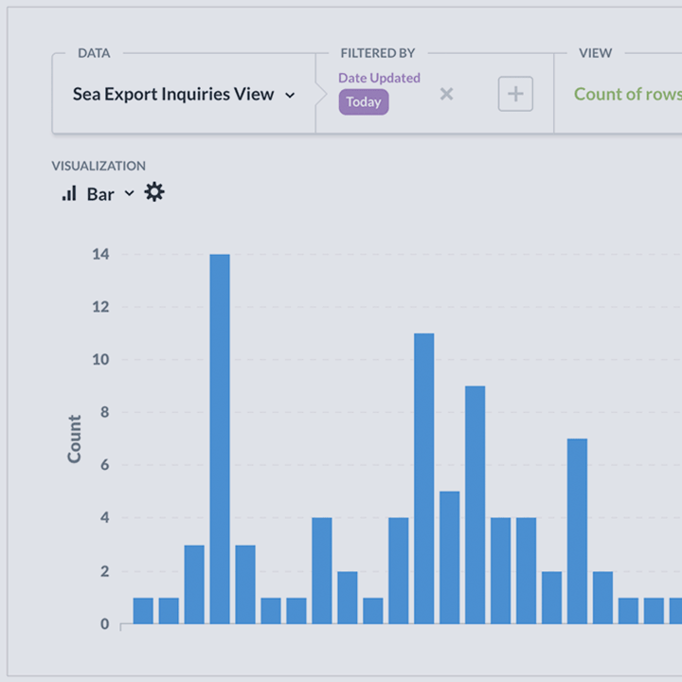Click the Today filter pill
The width and height of the screenshot is (682, 682).
pos(364,101)
